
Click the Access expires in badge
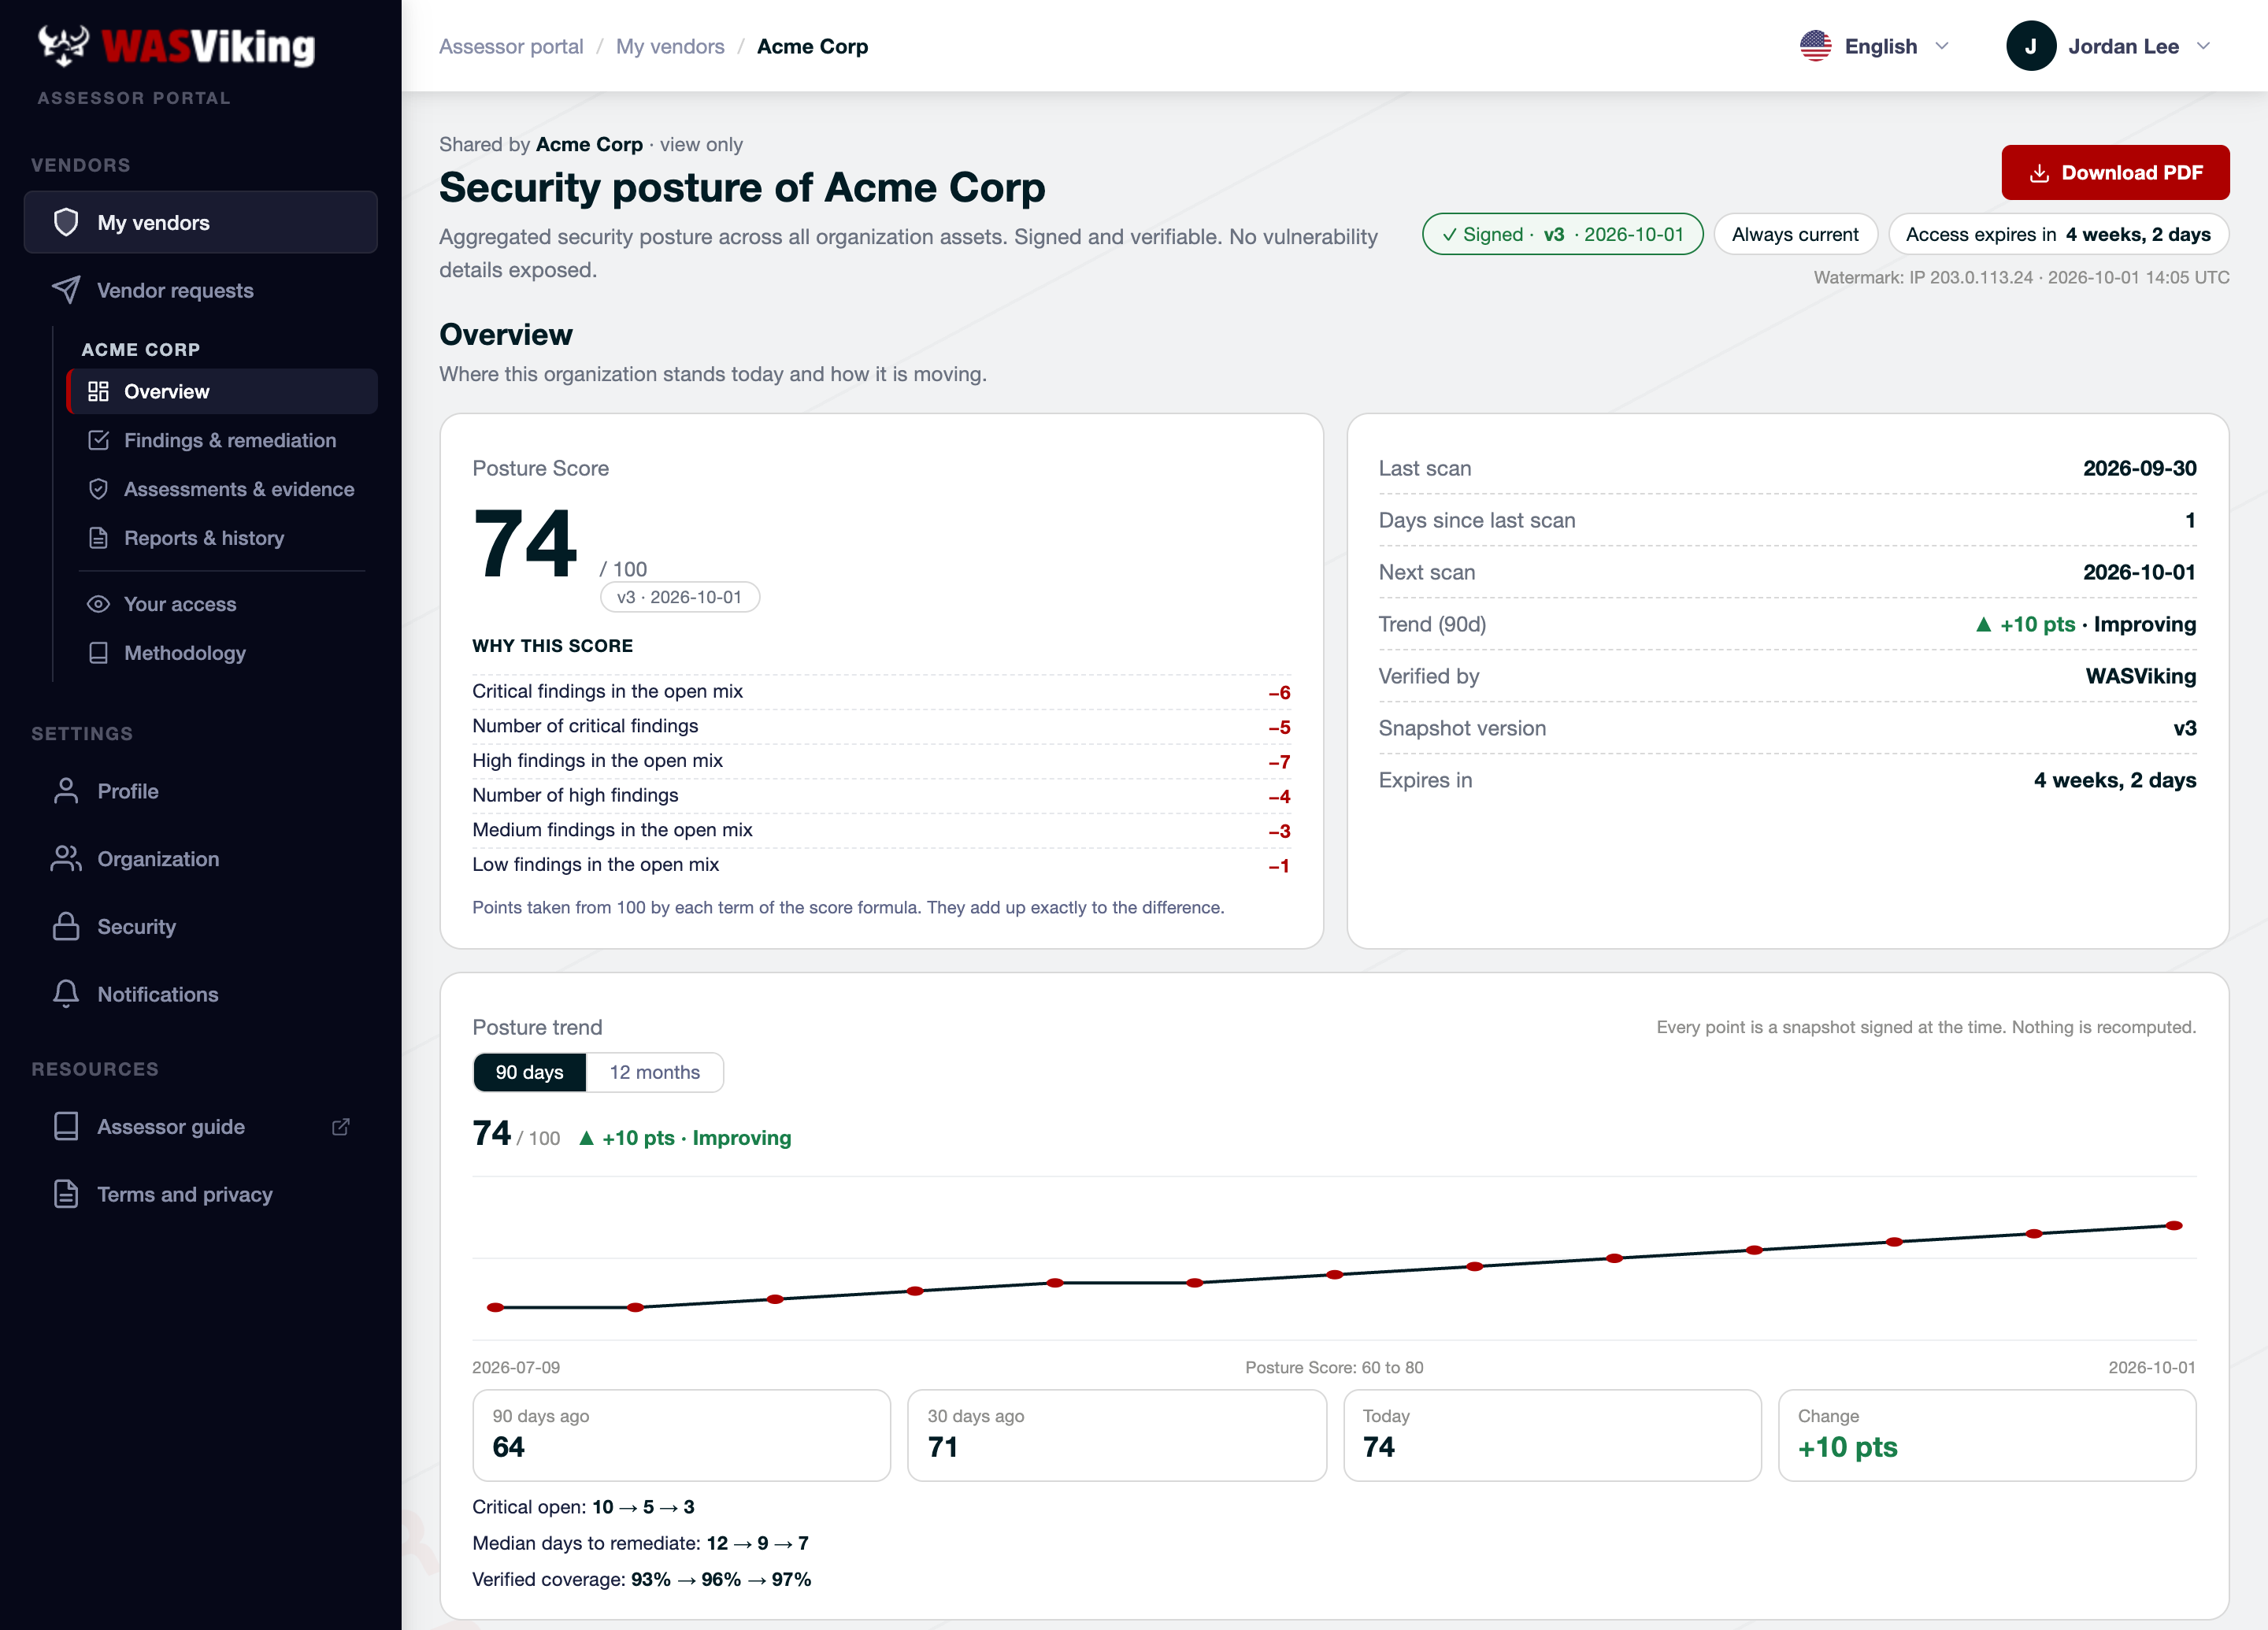coord(2058,234)
